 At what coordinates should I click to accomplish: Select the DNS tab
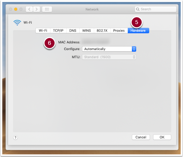click(x=73, y=31)
